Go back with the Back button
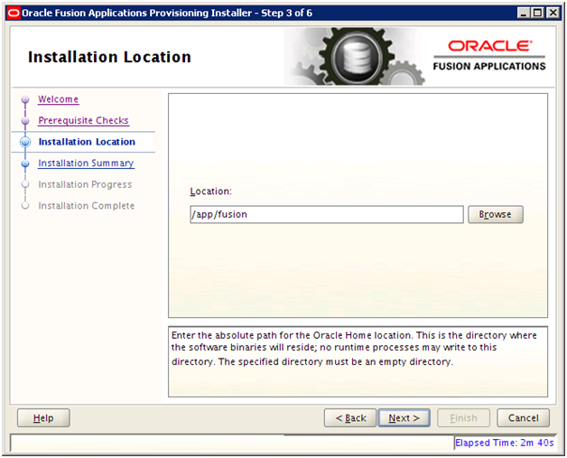Screen dimensions: 567x458 tap(350, 418)
